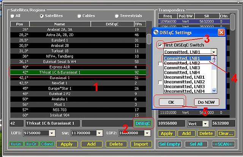The height and width of the screenshot is (157, 243).
Task: Click Apply in the Transponders panel
Action: click(167, 133)
